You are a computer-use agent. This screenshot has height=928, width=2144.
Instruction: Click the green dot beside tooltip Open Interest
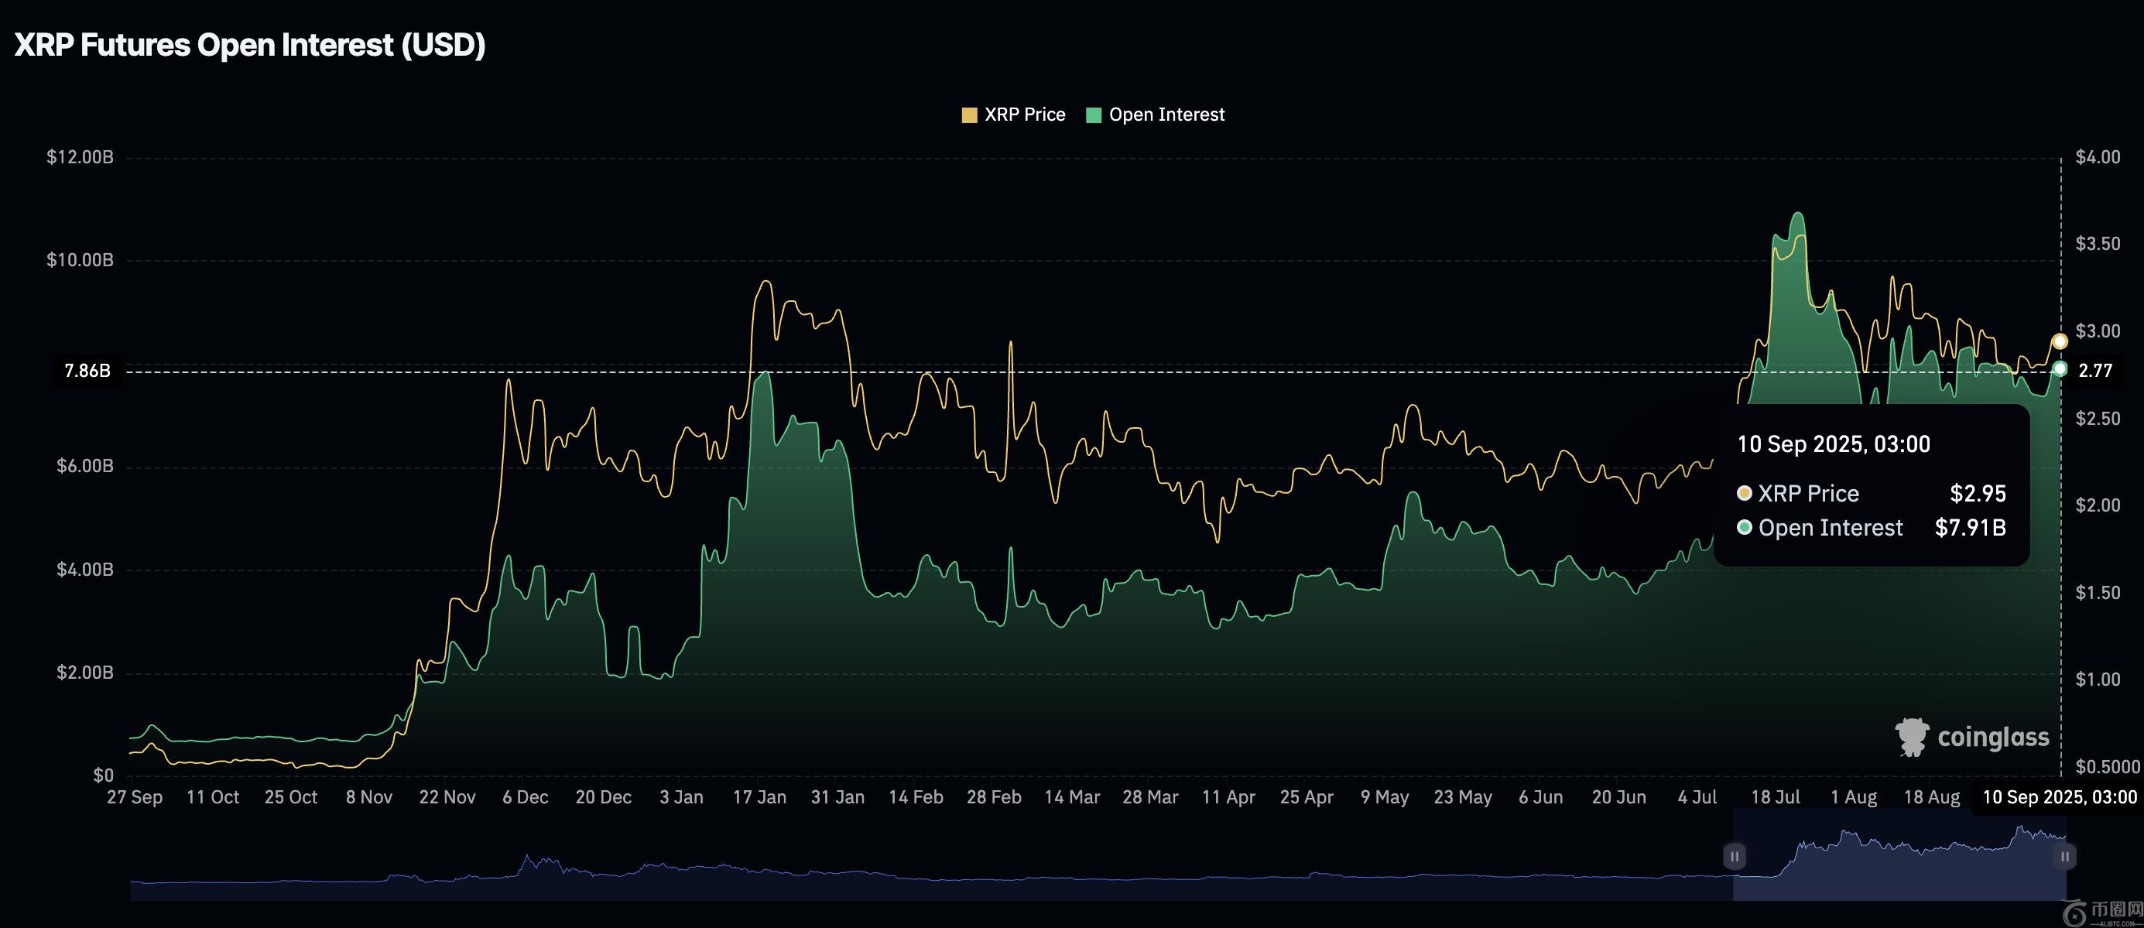[x=1745, y=527]
